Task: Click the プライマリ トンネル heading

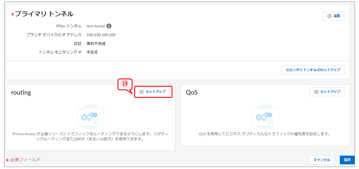Action: pyautogui.click(x=44, y=14)
